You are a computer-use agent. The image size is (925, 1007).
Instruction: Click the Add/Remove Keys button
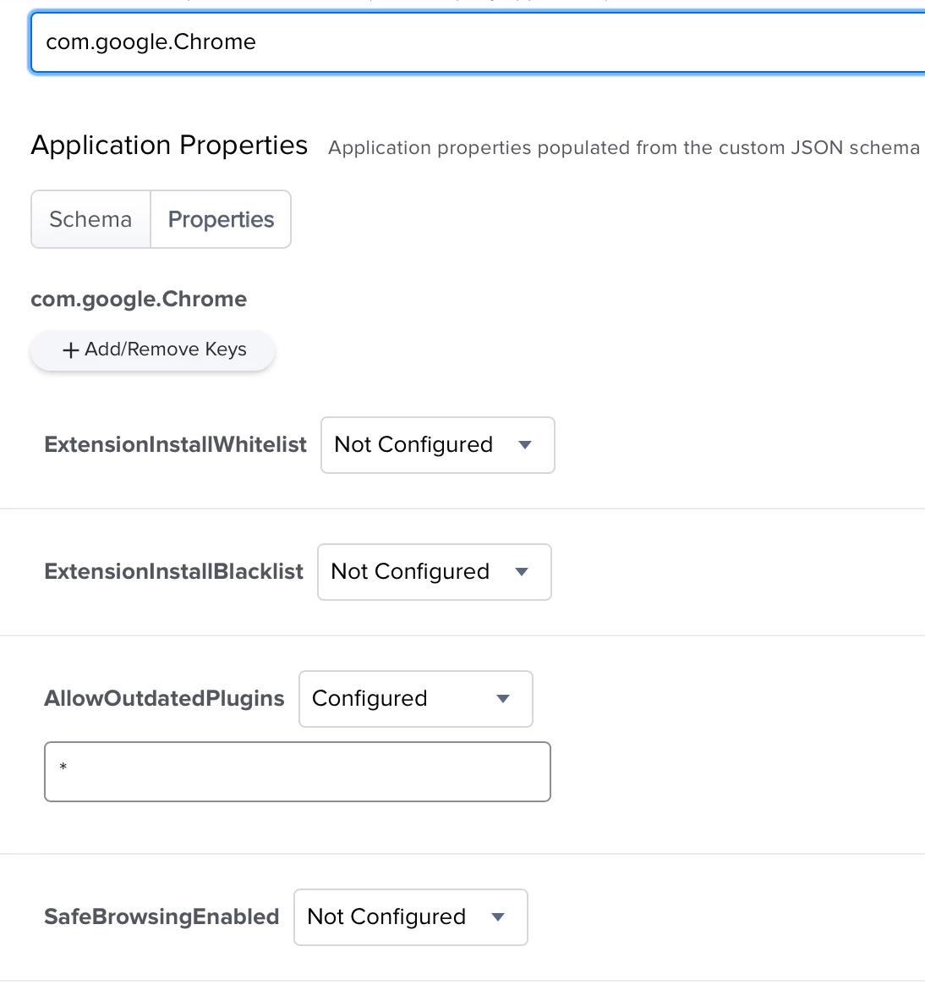[x=153, y=350]
